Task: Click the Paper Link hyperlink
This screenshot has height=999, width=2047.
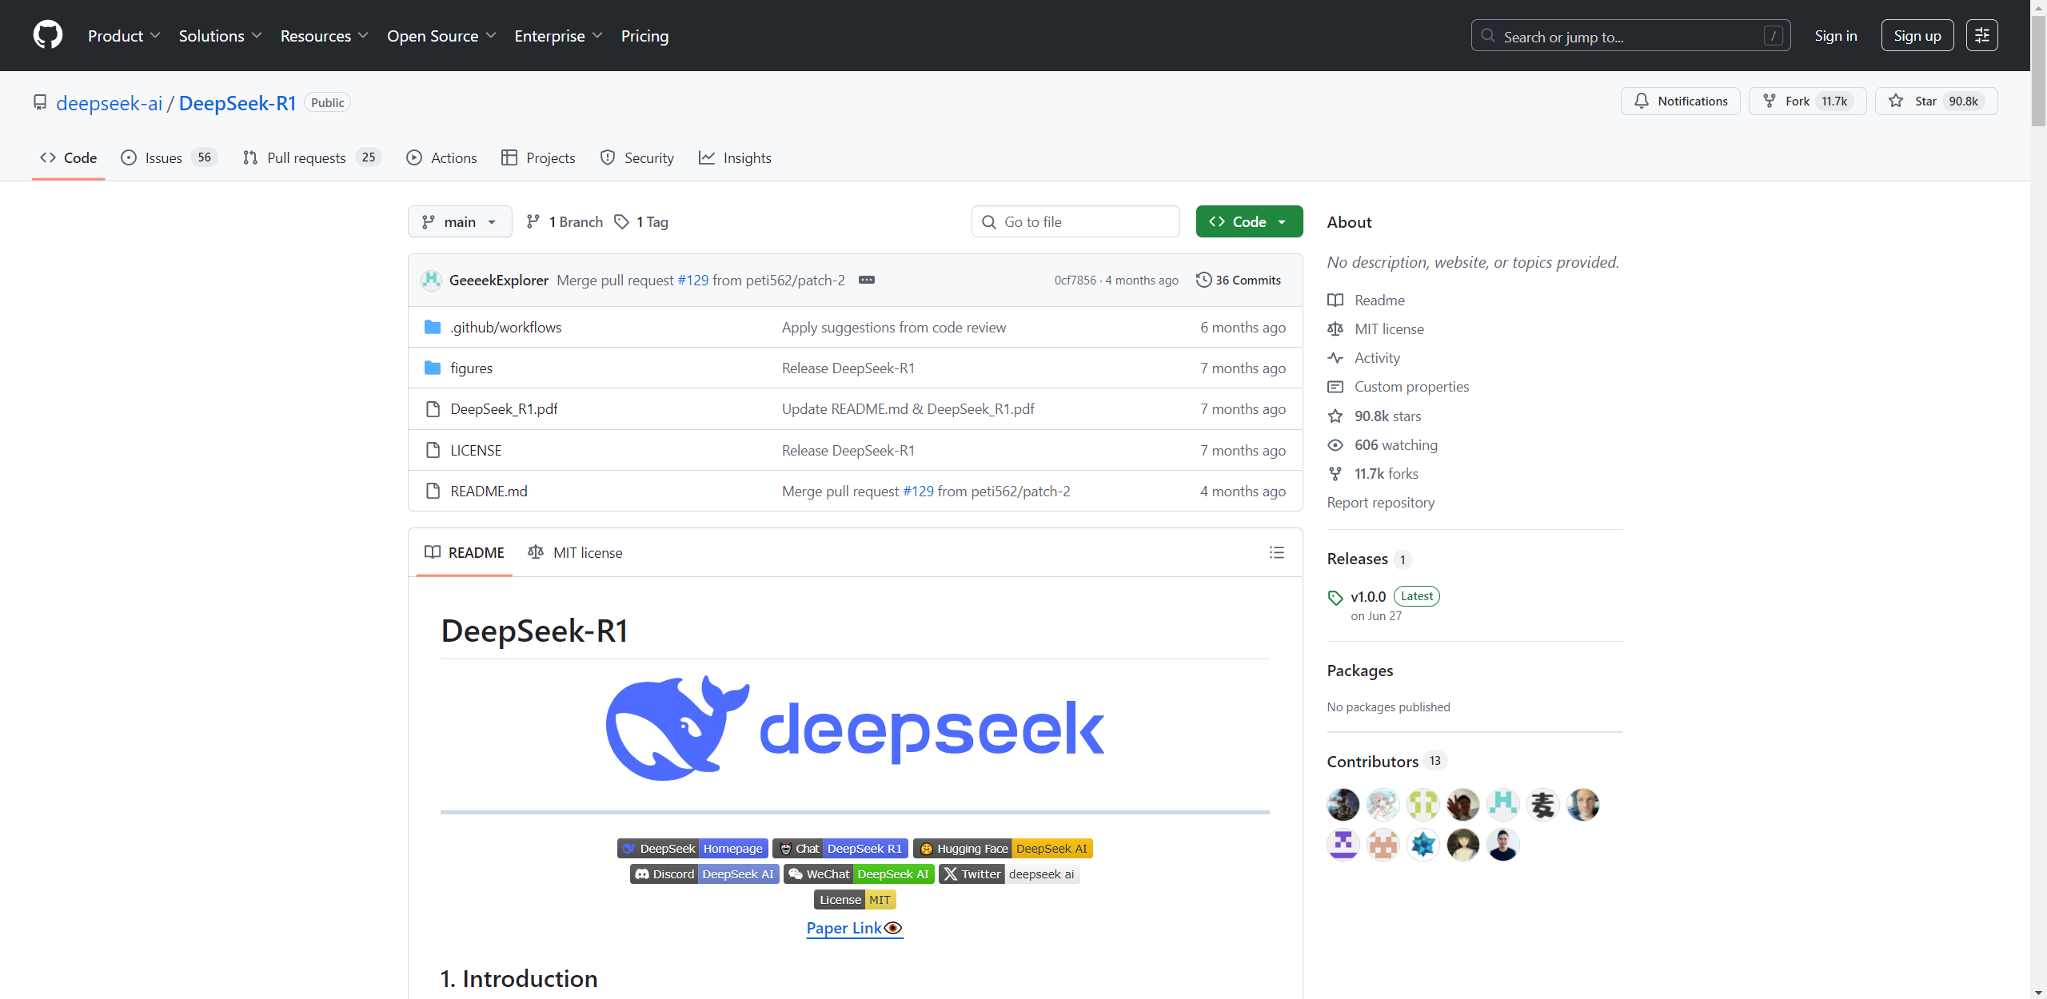Action: (x=844, y=927)
